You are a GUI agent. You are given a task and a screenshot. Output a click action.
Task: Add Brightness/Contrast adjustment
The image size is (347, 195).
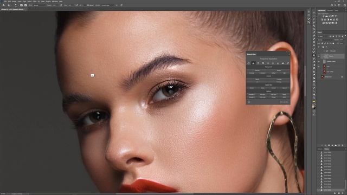click(x=324, y=16)
